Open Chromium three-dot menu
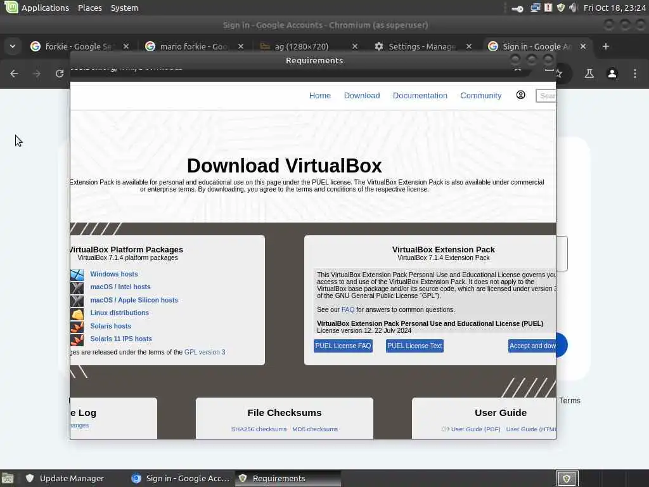 click(635, 74)
